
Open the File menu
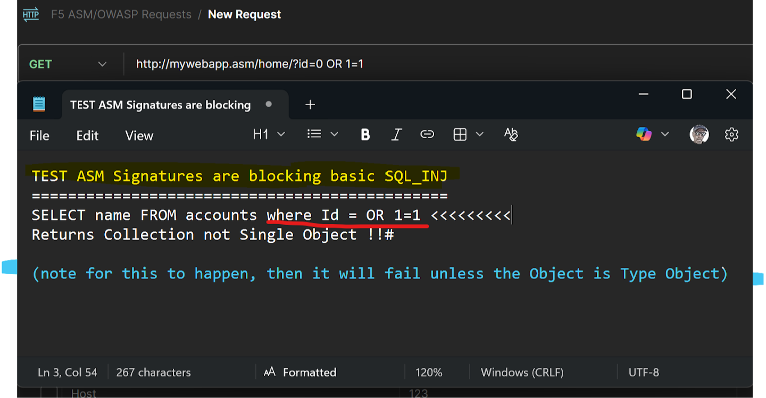(x=39, y=136)
